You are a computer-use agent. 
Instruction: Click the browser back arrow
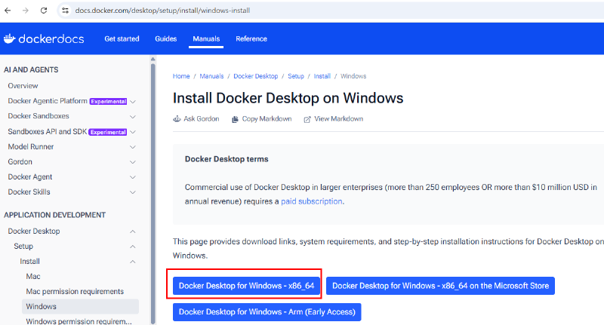click(x=8, y=11)
